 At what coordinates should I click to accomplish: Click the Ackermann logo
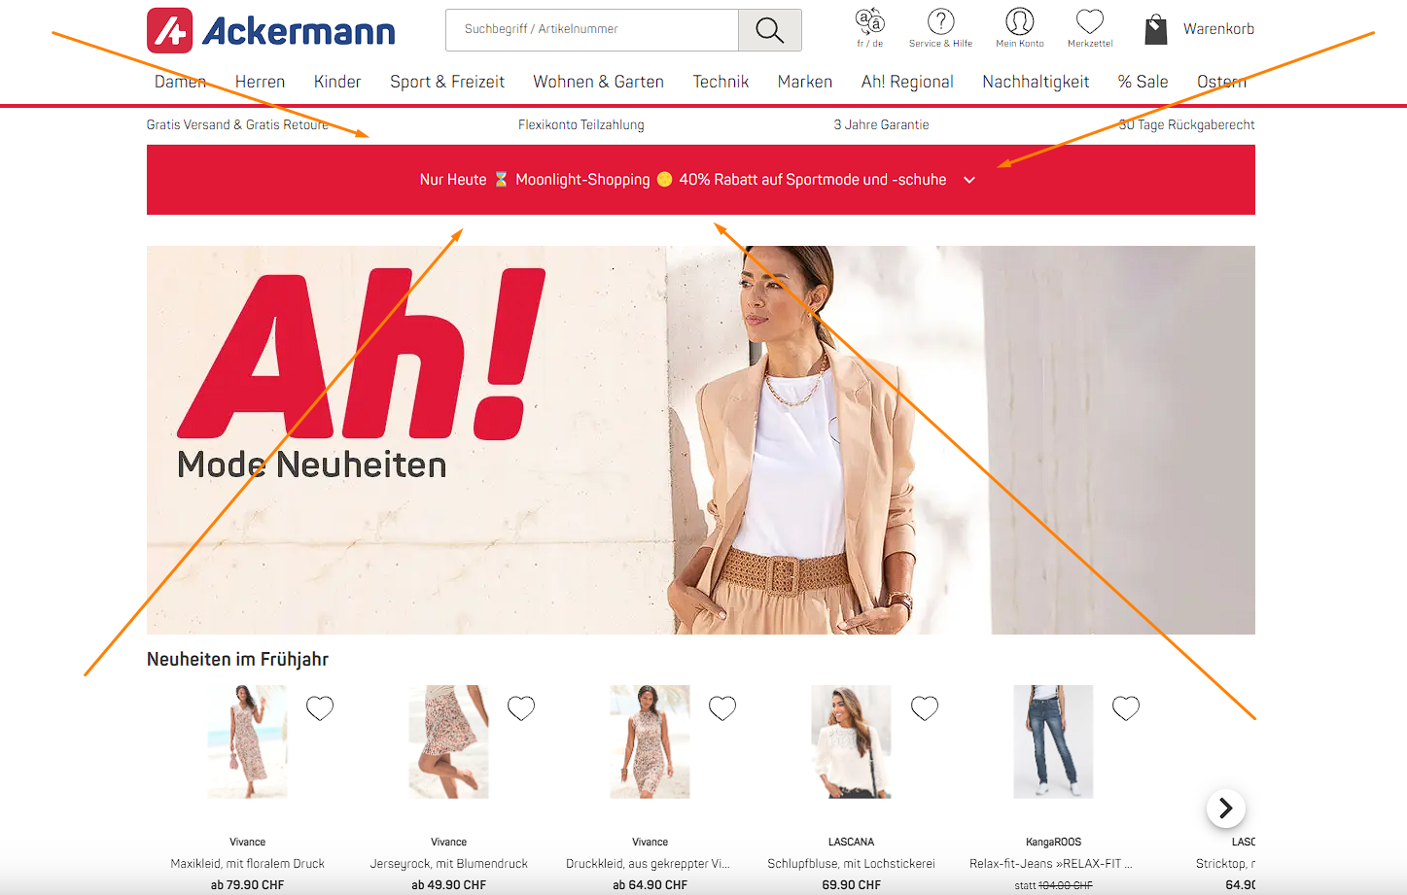[x=271, y=31]
